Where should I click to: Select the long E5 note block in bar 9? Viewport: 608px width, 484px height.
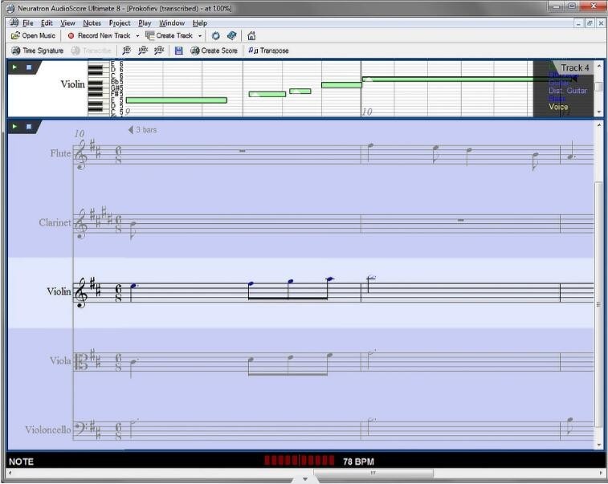click(x=177, y=100)
